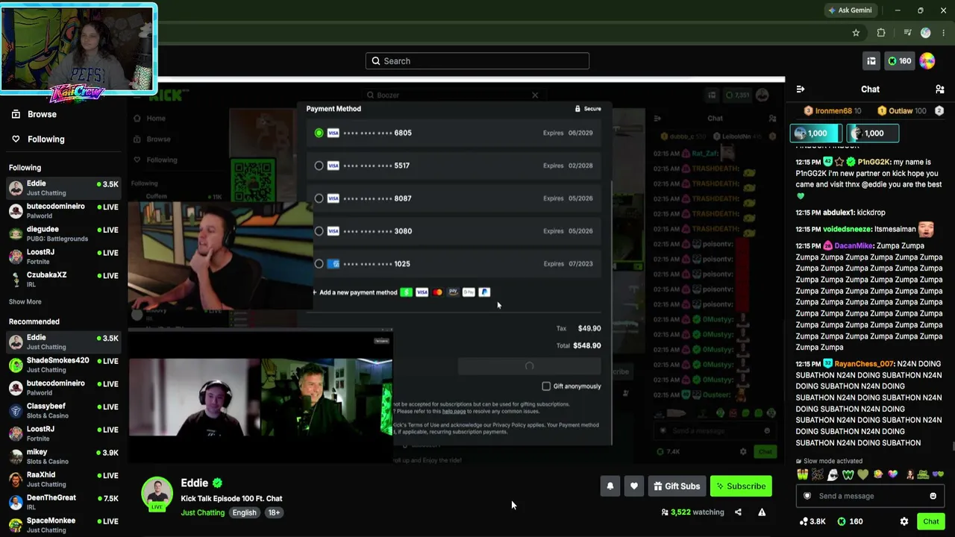The image size is (955, 537).
Task: Select PayPal payment method icon
Action: 484,292
